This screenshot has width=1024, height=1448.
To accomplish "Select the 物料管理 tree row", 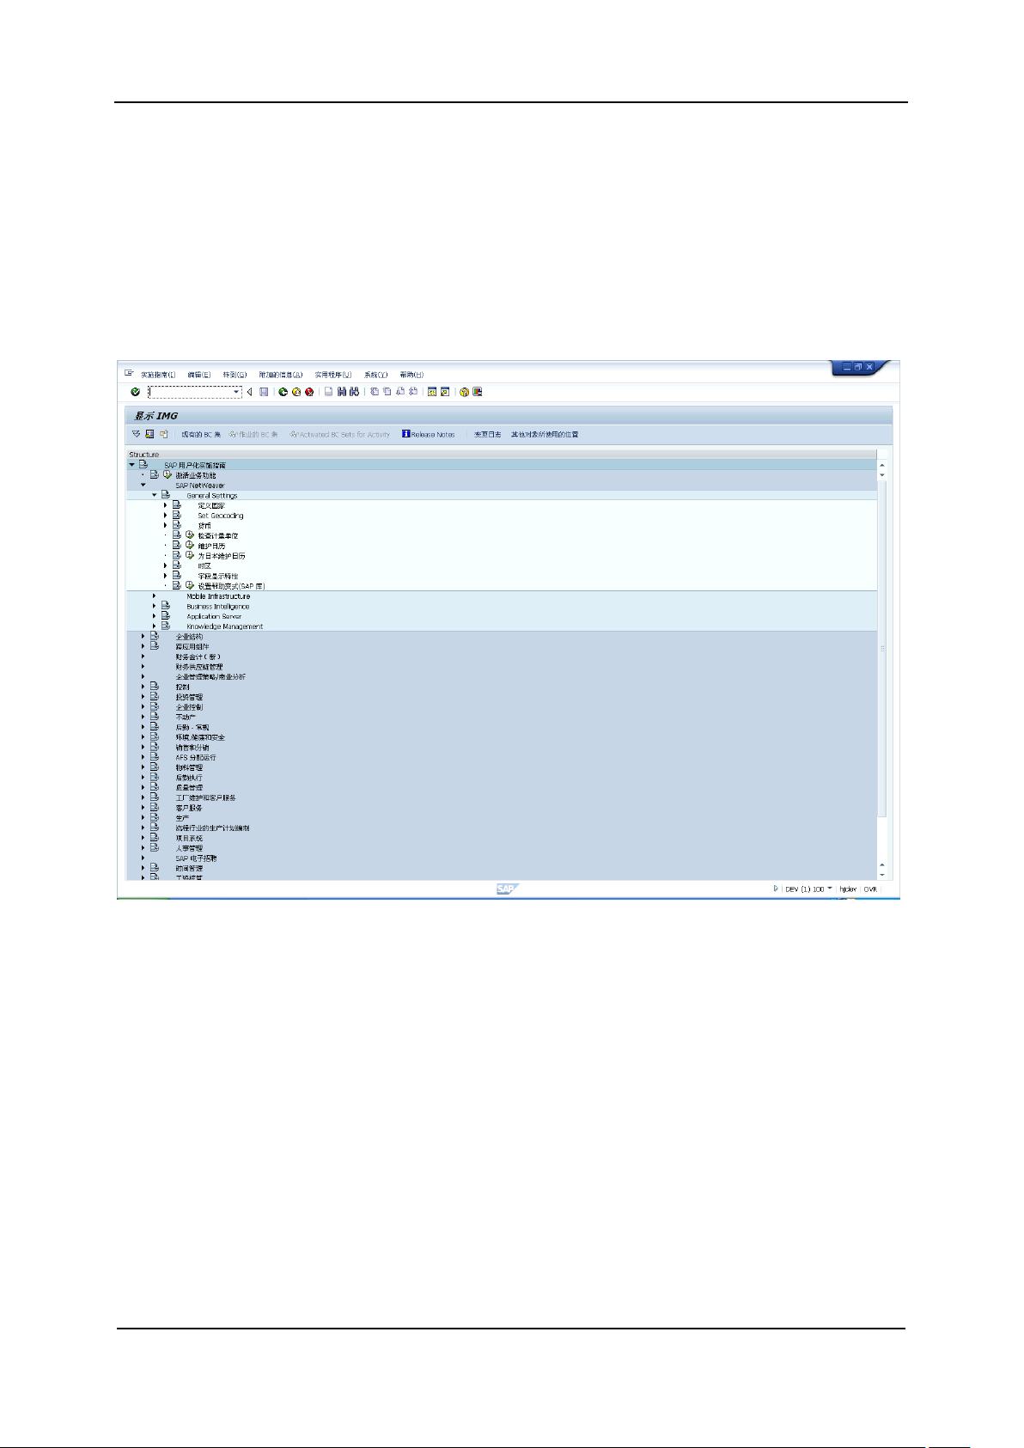I will (x=502, y=767).
